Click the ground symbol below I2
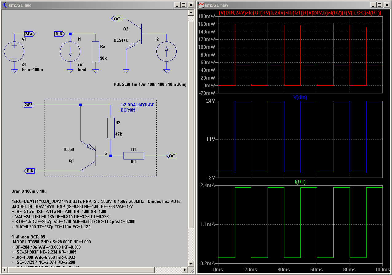 tap(167, 71)
